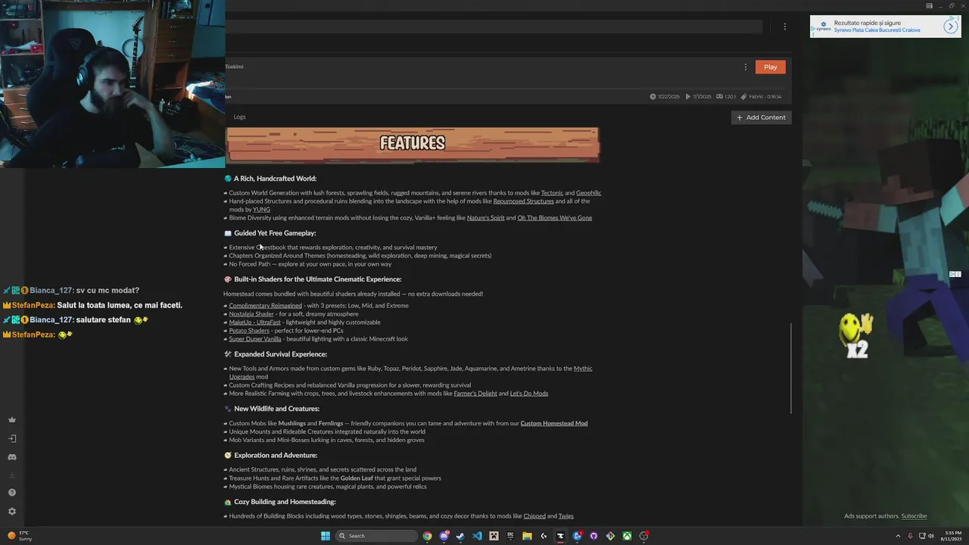This screenshot has height=545, width=969.
Task: Open the Farmer's Delight link
Action: (x=475, y=394)
